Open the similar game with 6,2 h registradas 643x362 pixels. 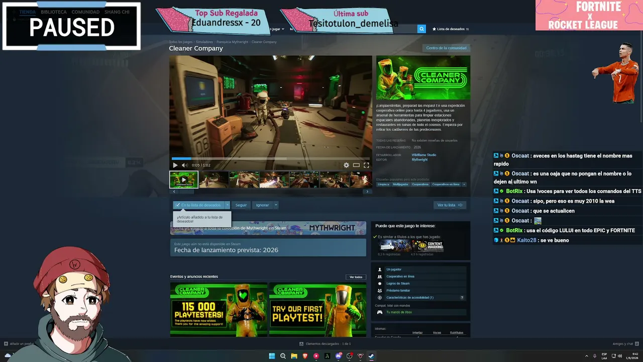pyautogui.click(x=394, y=245)
